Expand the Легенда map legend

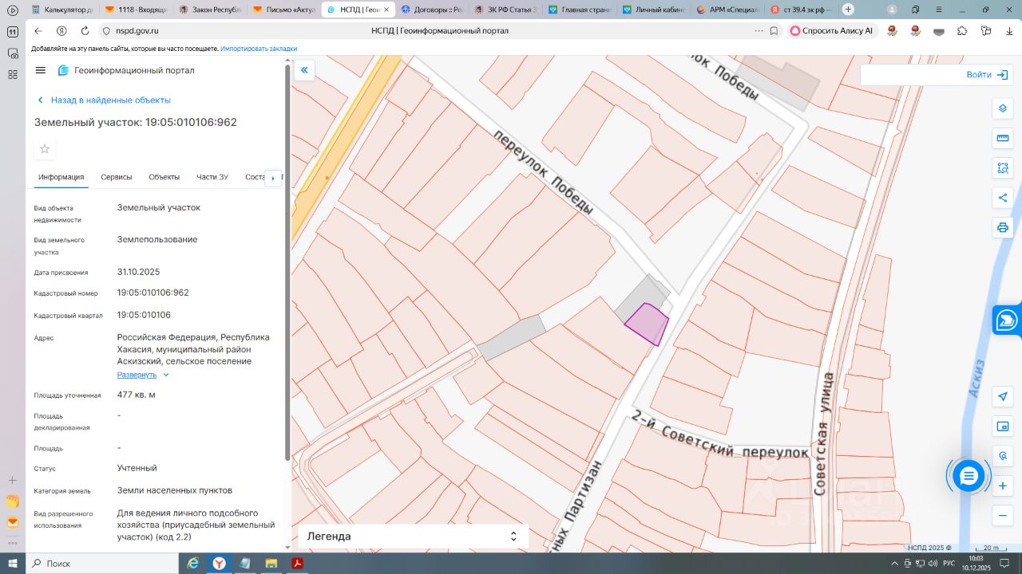[413, 537]
